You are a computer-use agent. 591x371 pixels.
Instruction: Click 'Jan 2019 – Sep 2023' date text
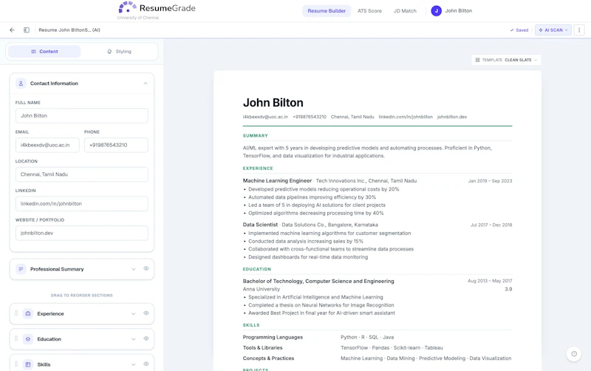(490, 181)
